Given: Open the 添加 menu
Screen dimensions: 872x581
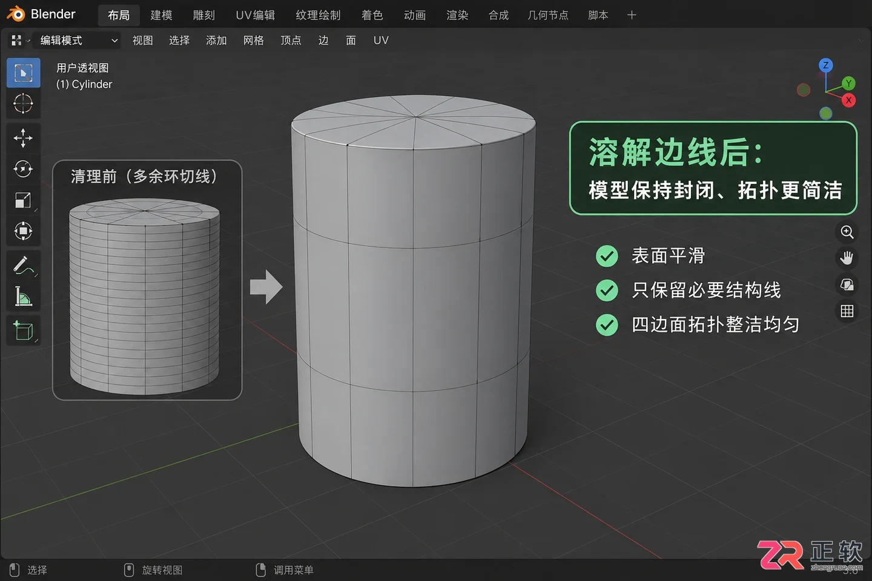Looking at the screenshot, I should 216,41.
